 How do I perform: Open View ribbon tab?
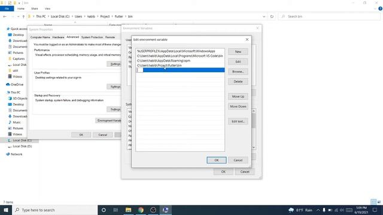click(47, 8)
